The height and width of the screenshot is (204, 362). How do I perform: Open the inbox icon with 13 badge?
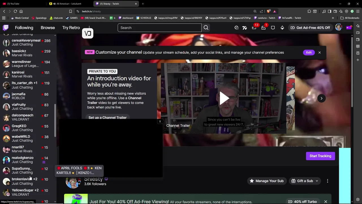click(x=254, y=27)
